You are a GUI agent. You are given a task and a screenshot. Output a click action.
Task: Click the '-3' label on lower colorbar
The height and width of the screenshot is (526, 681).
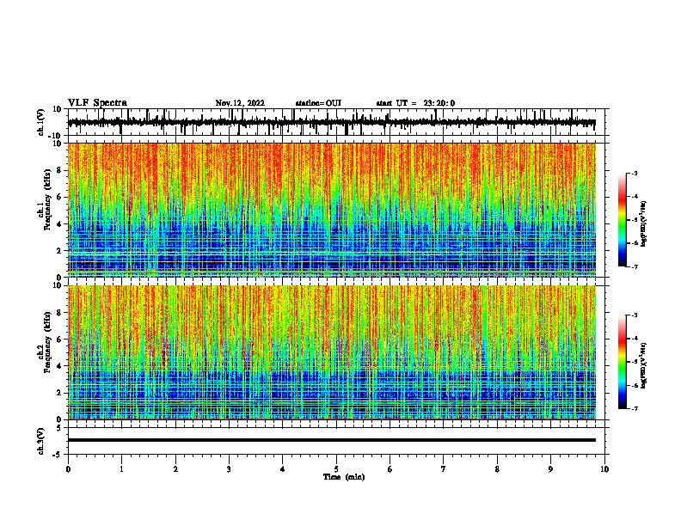(634, 315)
